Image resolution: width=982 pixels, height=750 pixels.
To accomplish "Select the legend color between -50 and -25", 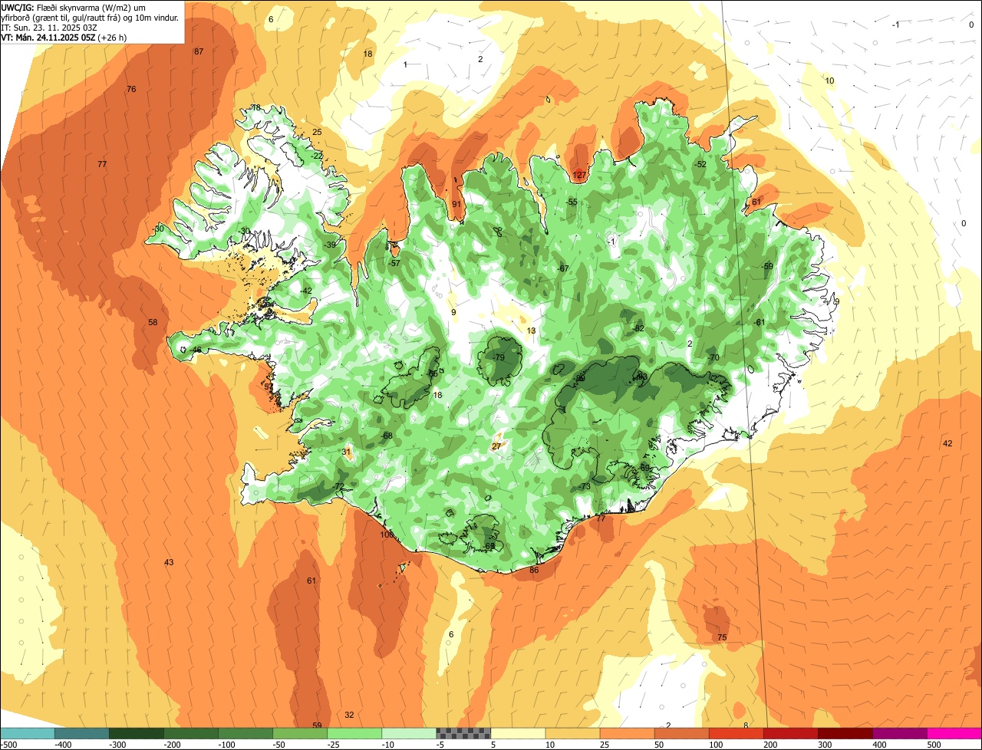I will point(300,733).
